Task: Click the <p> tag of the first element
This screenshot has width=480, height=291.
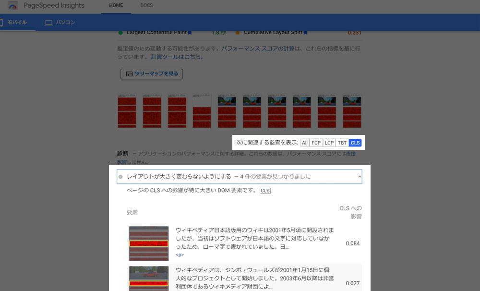Action: [x=180, y=255]
